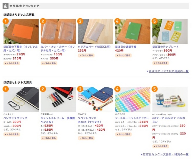Click rank 2 badge on Jetstream pens
Viewport: 192px width, 163px height.
click(43, 89)
